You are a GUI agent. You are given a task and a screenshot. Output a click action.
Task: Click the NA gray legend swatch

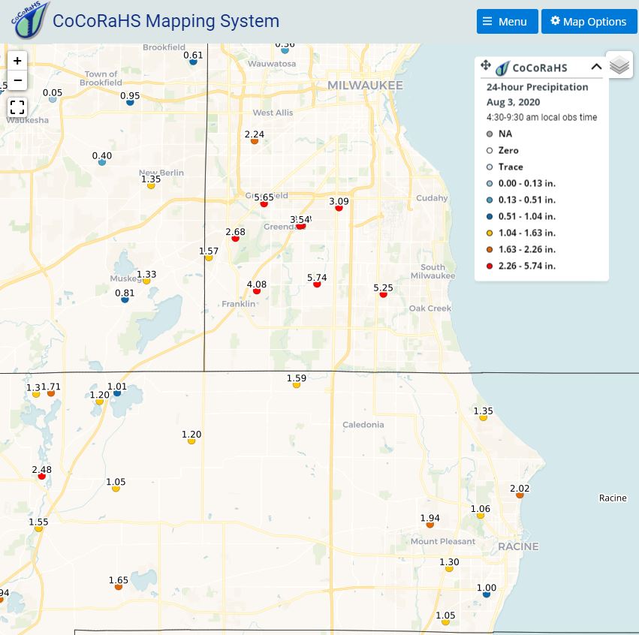pos(490,134)
